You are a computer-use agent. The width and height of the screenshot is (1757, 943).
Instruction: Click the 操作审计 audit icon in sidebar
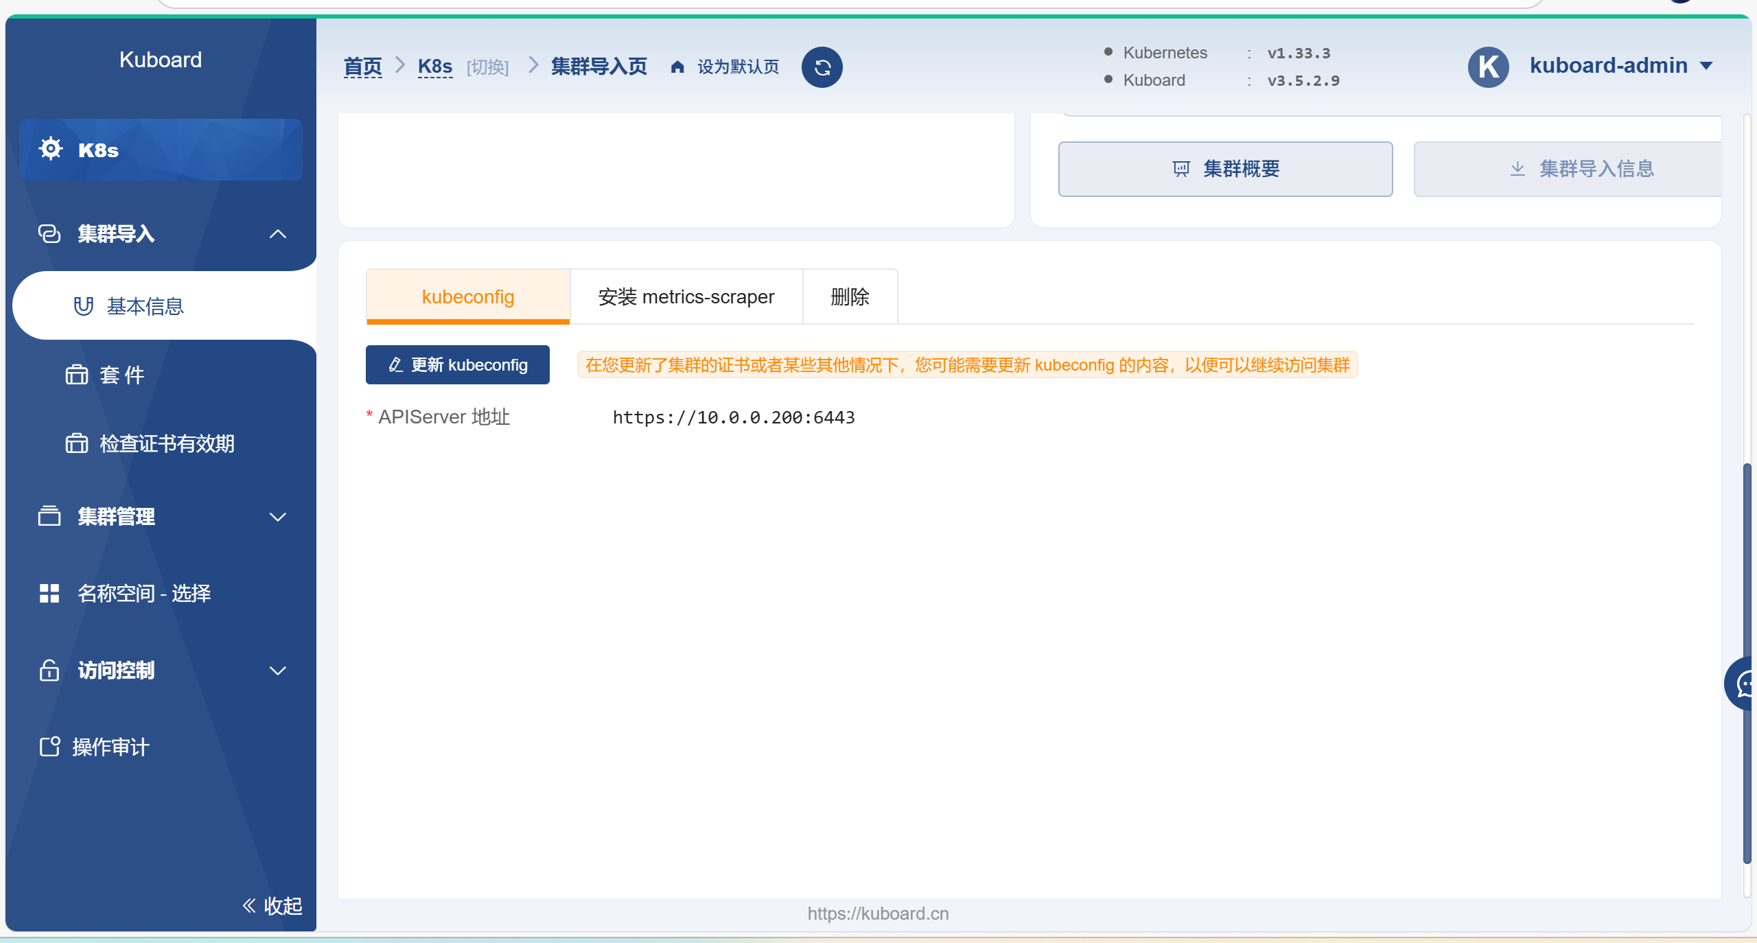pyautogui.click(x=49, y=746)
